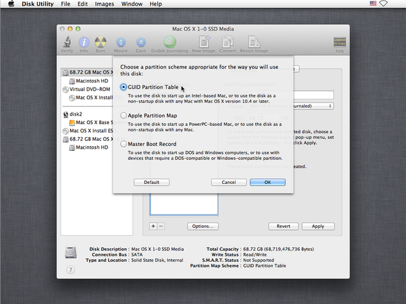Screen dimensions: 406x304
Task: Click the Options... button
Action: point(203,226)
